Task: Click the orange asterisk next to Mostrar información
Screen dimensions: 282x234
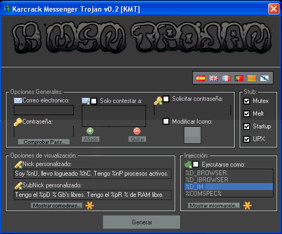Action: [x=247, y=205]
